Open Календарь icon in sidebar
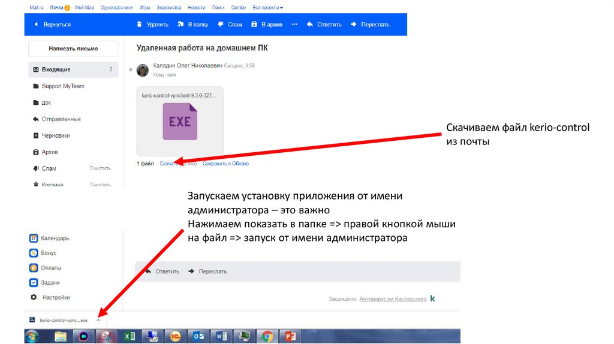 click(34, 238)
